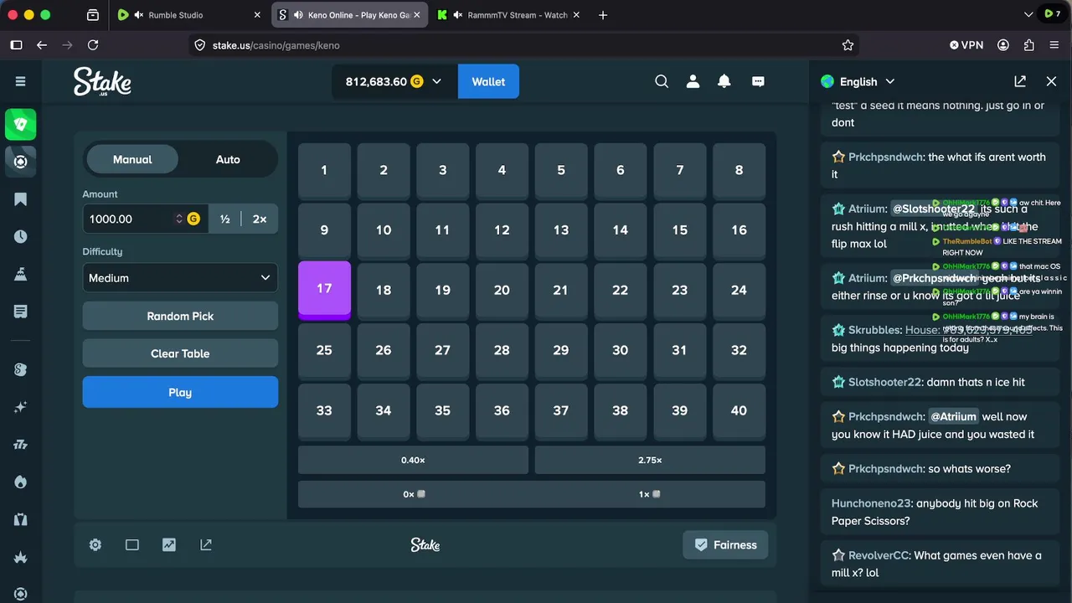Close the chat panel with X

pos(1051,81)
